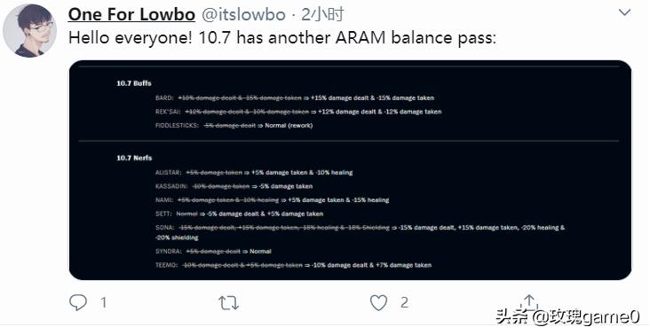Open the profile picture avatar of Lowbo

pos(30,31)
